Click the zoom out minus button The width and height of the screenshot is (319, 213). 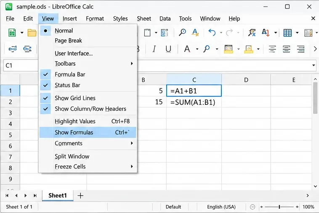coord(253,207)
